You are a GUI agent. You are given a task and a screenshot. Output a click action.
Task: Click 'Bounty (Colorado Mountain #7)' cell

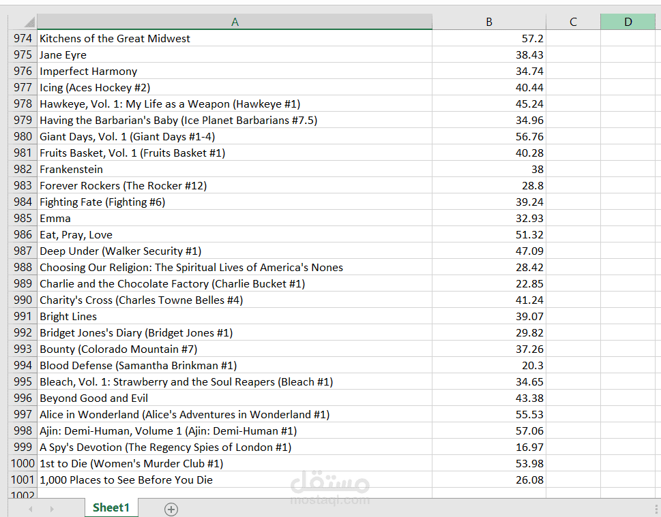235,349
